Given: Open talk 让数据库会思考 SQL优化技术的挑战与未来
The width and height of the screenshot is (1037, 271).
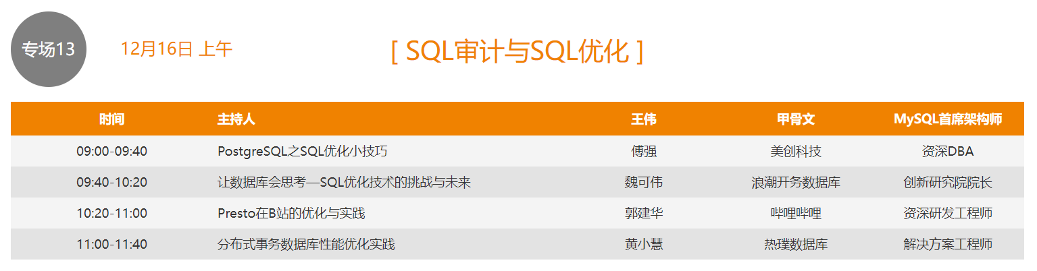Looking at the screenshot, I should 344,182.
